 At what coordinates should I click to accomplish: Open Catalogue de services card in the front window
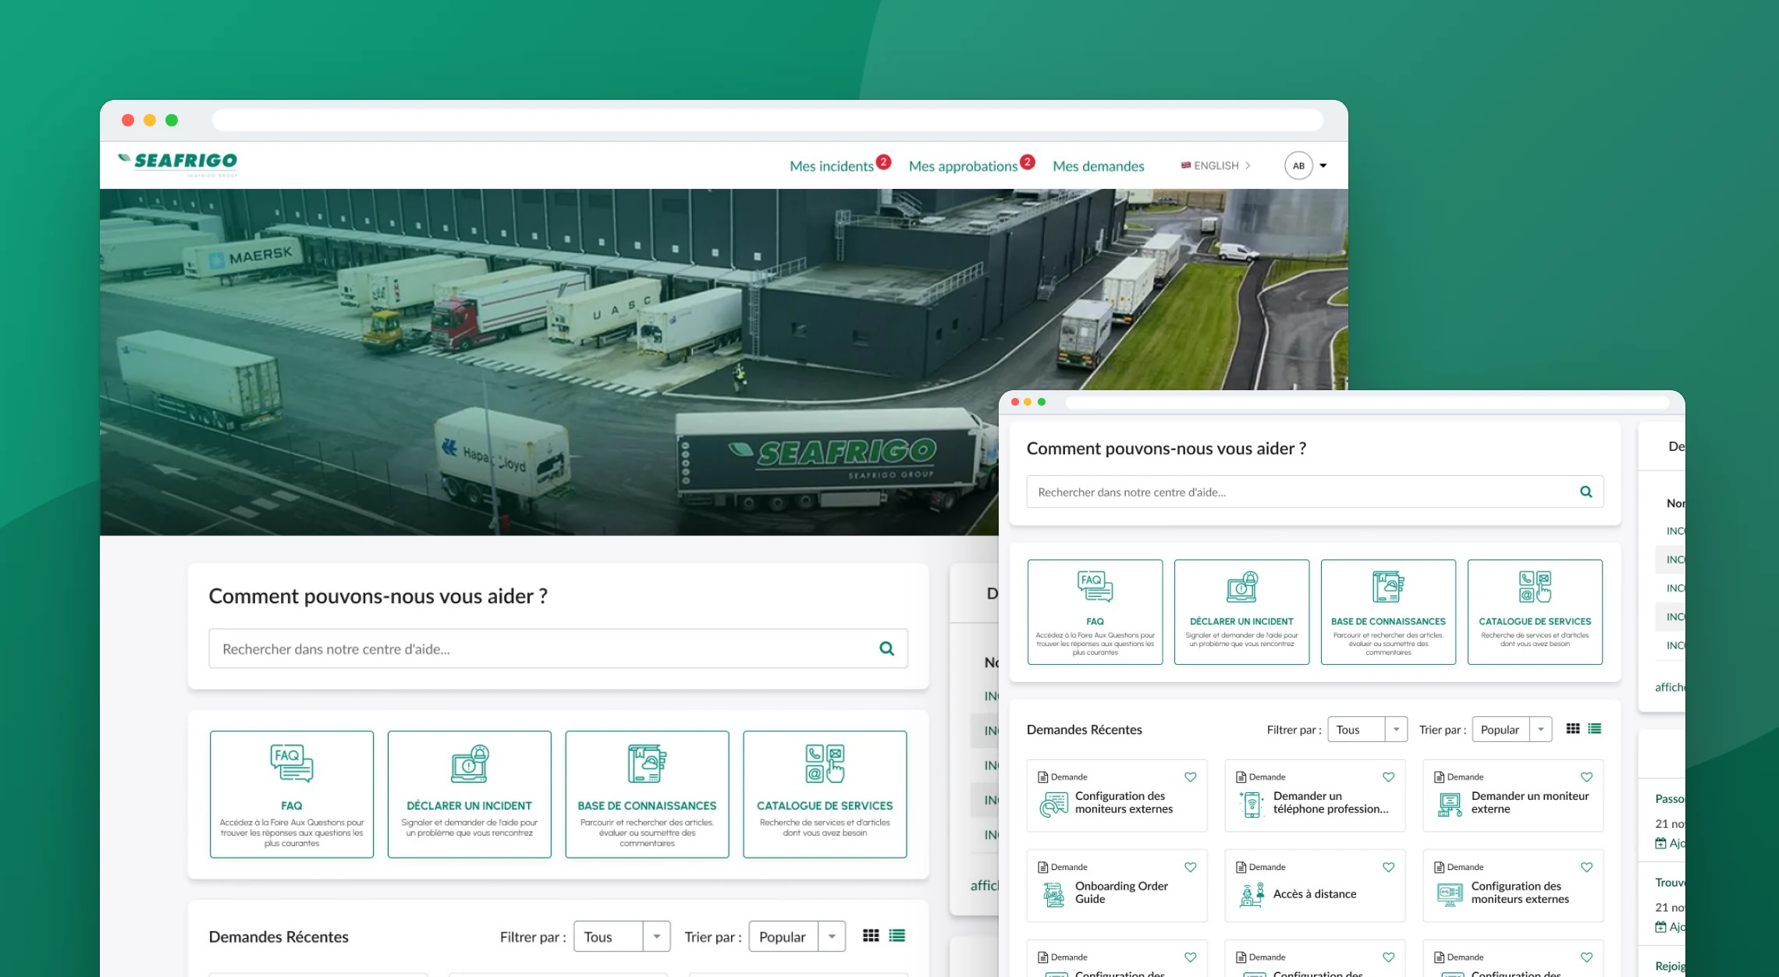coord(1535,612)
